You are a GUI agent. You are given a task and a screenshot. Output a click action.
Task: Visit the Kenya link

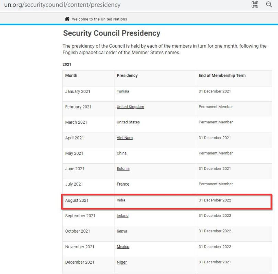[x=122, y=231]
